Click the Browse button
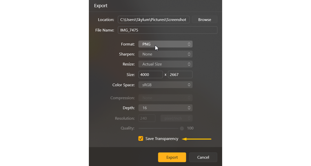The height and width of the screenshot is (166, 311). point(204,20)
